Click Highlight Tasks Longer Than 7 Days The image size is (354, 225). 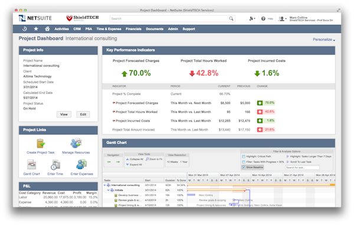click(309, 156)
